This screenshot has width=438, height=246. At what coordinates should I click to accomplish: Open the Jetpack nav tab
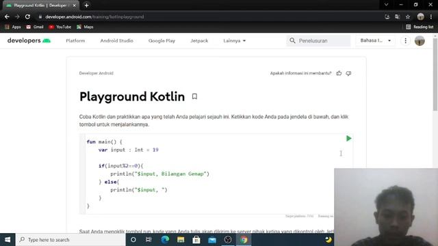tap(199, 41)
